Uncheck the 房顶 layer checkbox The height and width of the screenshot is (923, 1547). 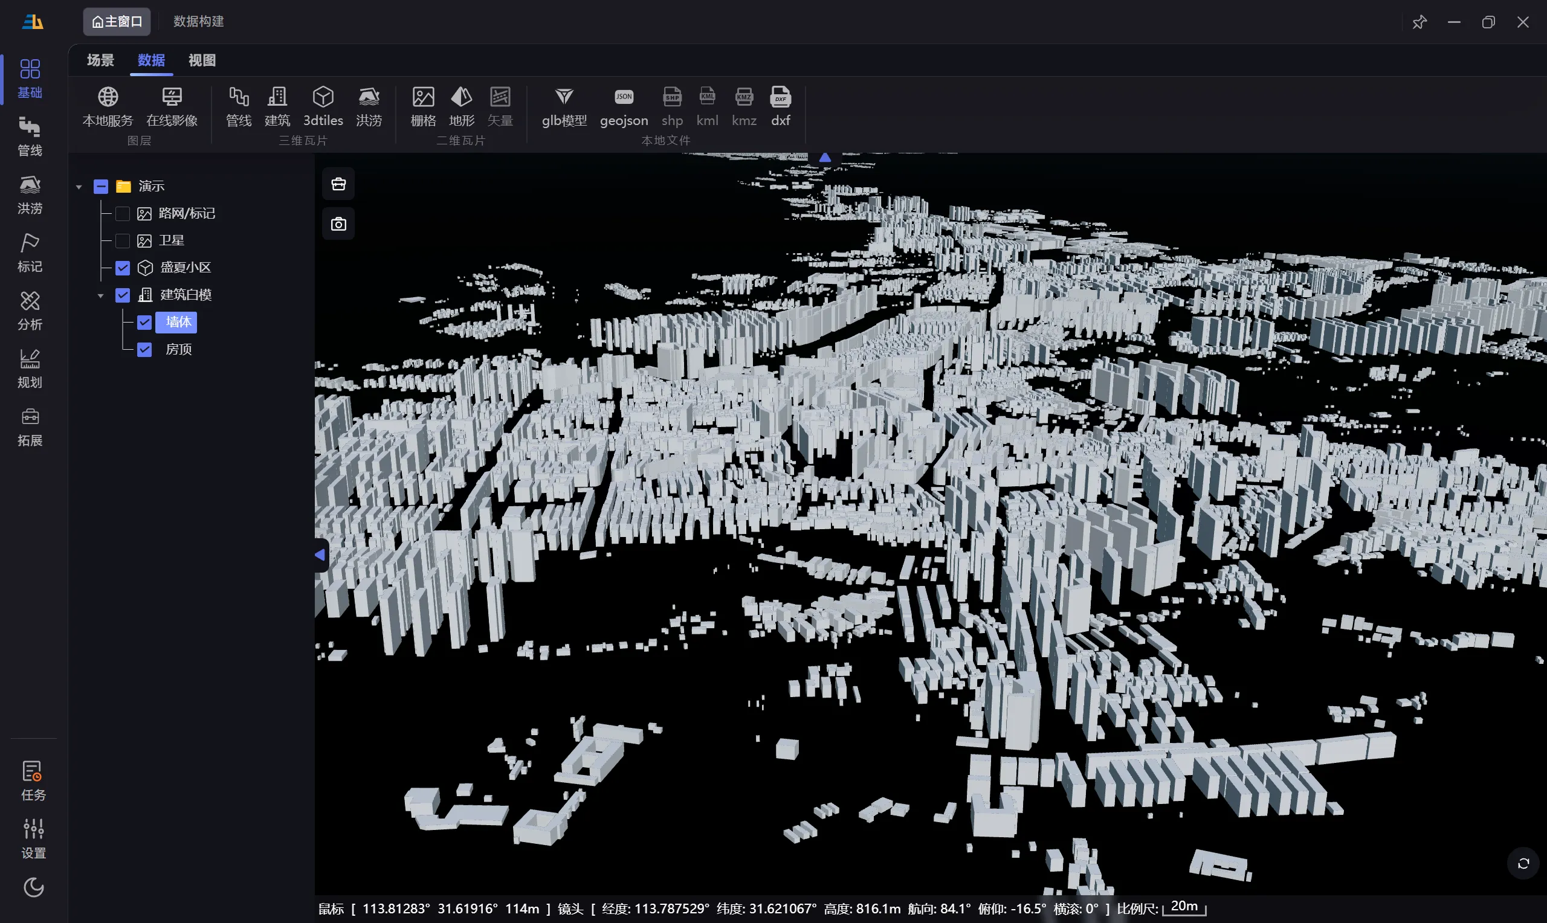click(144, 350)
